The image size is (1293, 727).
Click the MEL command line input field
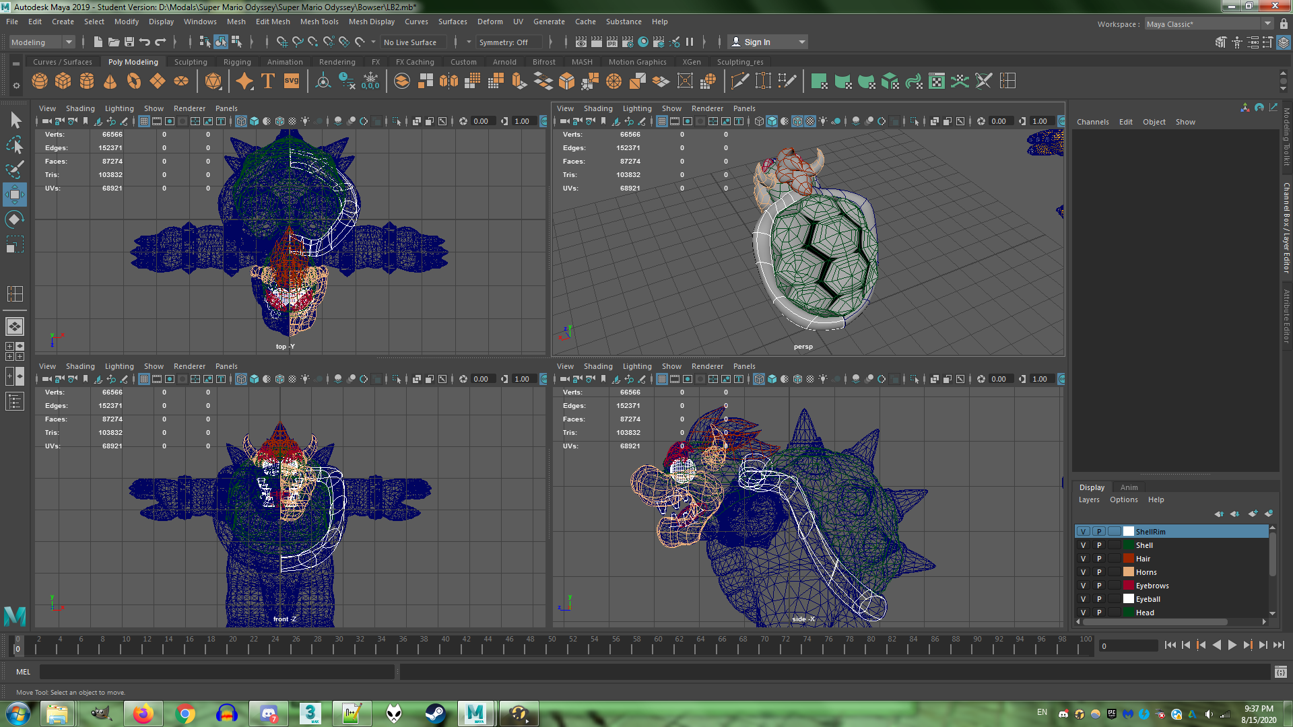[217, 672]
